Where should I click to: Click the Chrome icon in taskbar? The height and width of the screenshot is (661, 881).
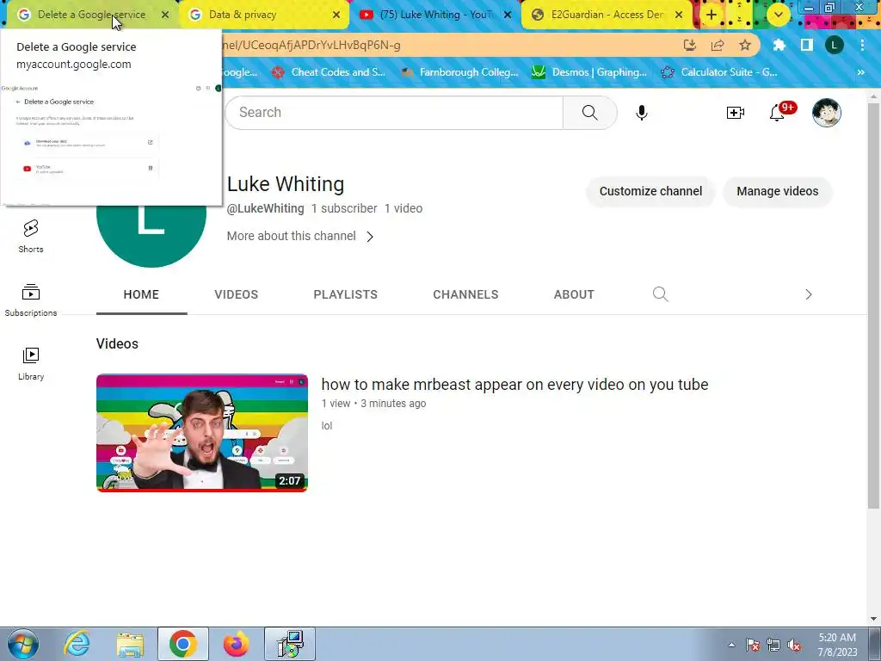point(183,644)
